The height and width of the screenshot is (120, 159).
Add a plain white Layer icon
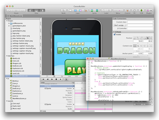click(70, 10)
